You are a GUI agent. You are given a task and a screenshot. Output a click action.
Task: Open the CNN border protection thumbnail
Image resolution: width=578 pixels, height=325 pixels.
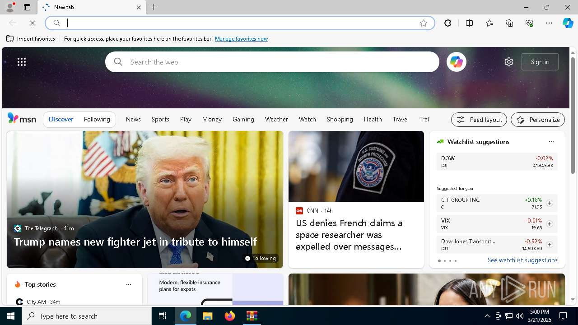356,166
